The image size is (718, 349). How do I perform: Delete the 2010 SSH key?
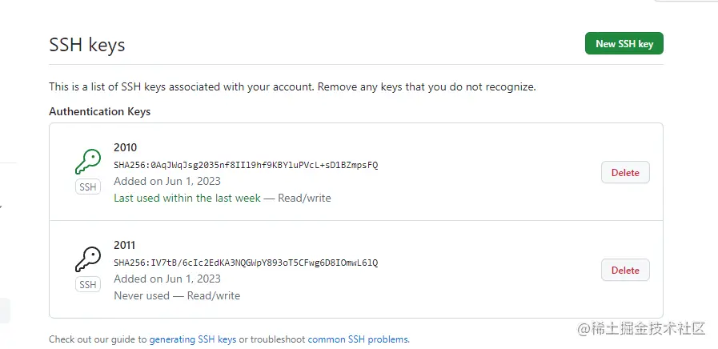pos(625,172)
